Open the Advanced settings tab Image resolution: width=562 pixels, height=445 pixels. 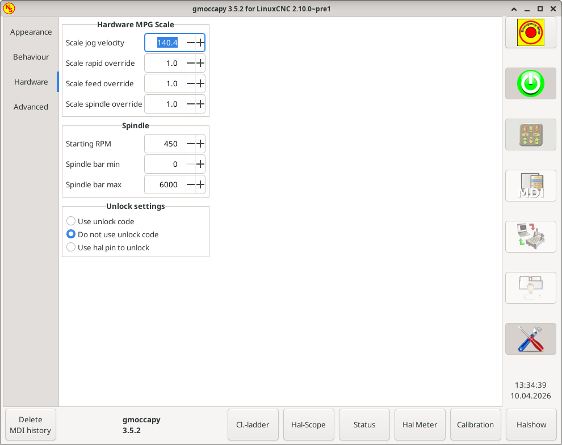30,107
